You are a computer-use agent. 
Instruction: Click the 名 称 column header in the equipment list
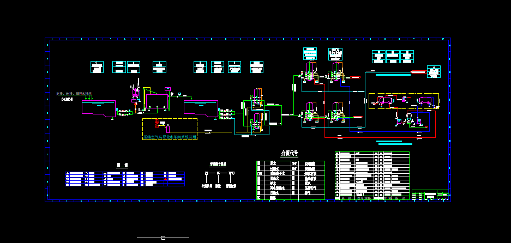click(x=347, y=198)
